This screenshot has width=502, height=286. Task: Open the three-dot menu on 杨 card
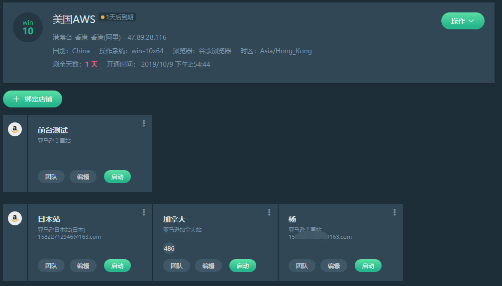coord(395,212)
